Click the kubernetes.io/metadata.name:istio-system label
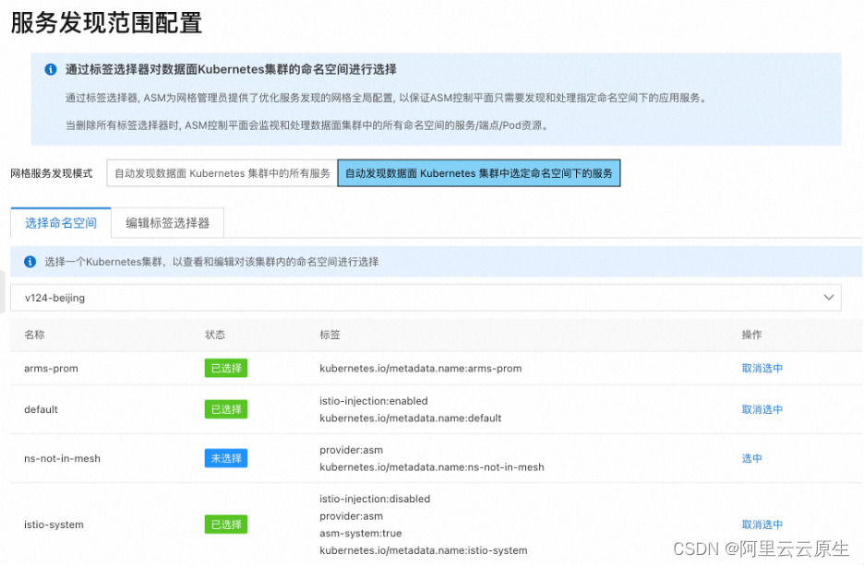Image resolution: width=864 pixels, height=566 pixels. tap(423, 550)
